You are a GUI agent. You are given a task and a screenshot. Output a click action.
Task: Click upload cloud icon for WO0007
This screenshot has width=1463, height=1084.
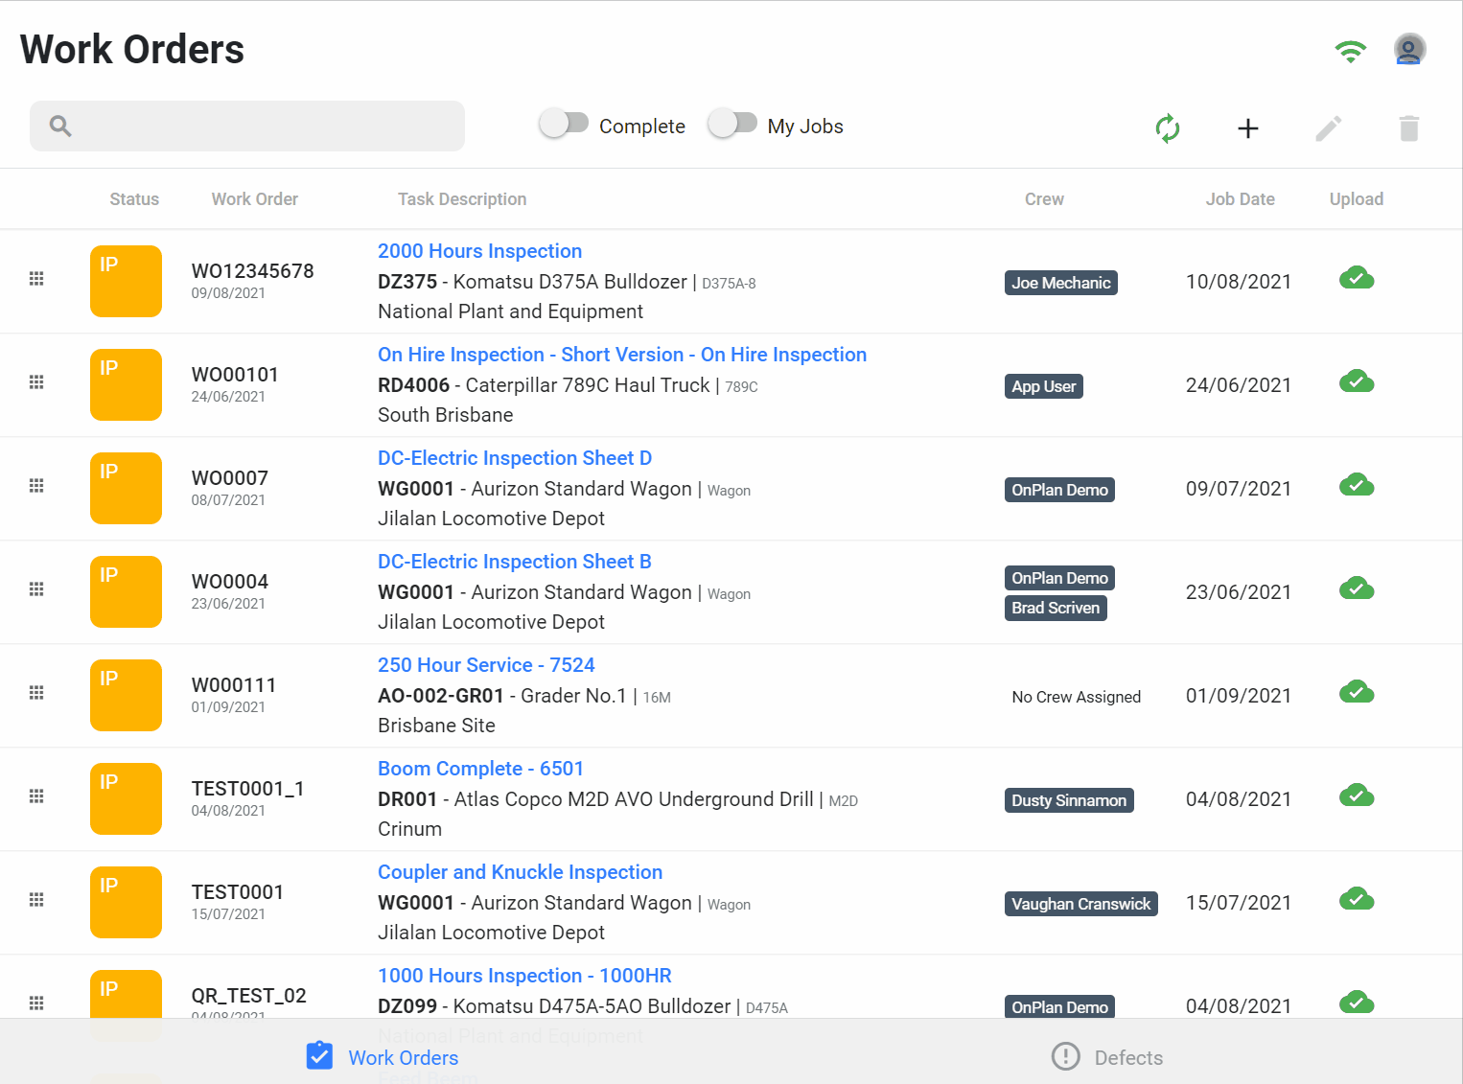[1357, 485]
